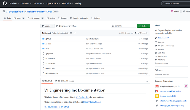Image resolution: width=190 pixels, height=110 pixels.
Task: Open the Insights tab
Action: (96, 18)
